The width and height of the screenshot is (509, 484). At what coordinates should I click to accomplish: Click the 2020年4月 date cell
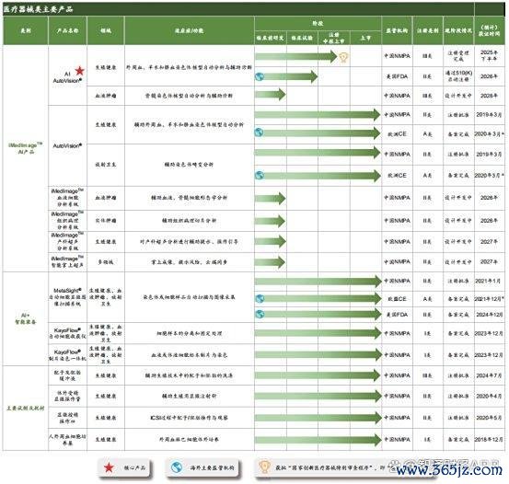[x=489, y=396]
